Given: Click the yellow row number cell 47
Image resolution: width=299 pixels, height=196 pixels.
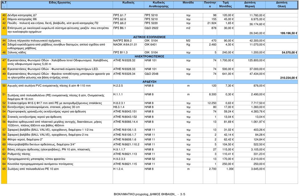Looking at the screenshot, I should tap(4, 62).
